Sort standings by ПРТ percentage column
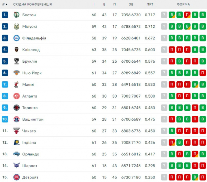Viewport: 207px width, 182px height. pyautogui.click(x=150, y=4)
